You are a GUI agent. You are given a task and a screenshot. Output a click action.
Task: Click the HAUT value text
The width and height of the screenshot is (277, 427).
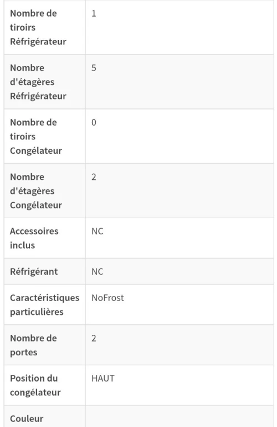click(103, 379)
